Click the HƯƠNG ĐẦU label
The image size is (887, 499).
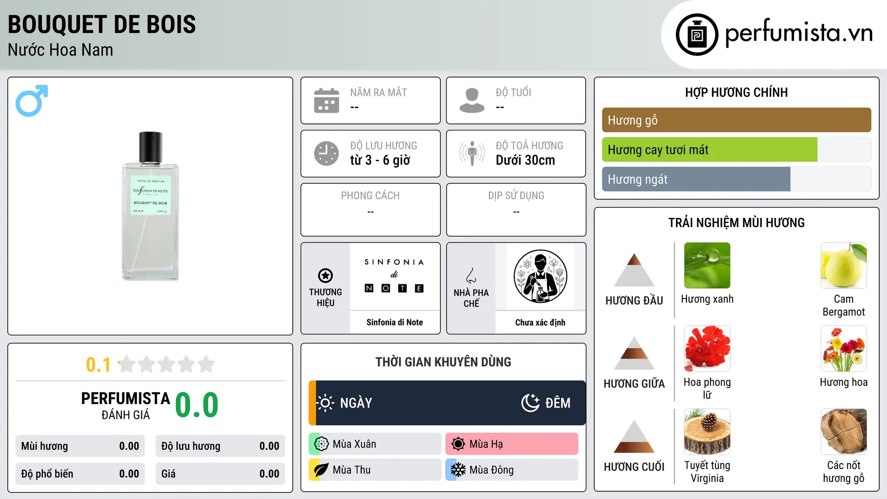[x=634, y=301]
